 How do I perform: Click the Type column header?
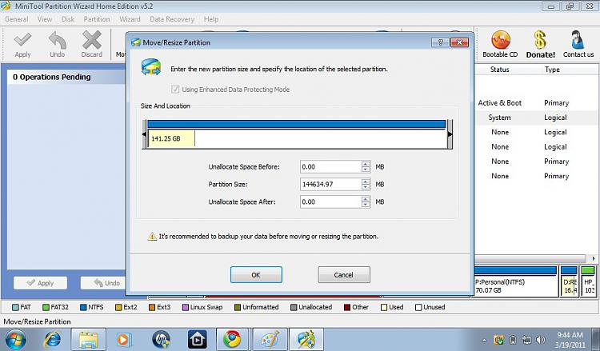click(552, 70)
